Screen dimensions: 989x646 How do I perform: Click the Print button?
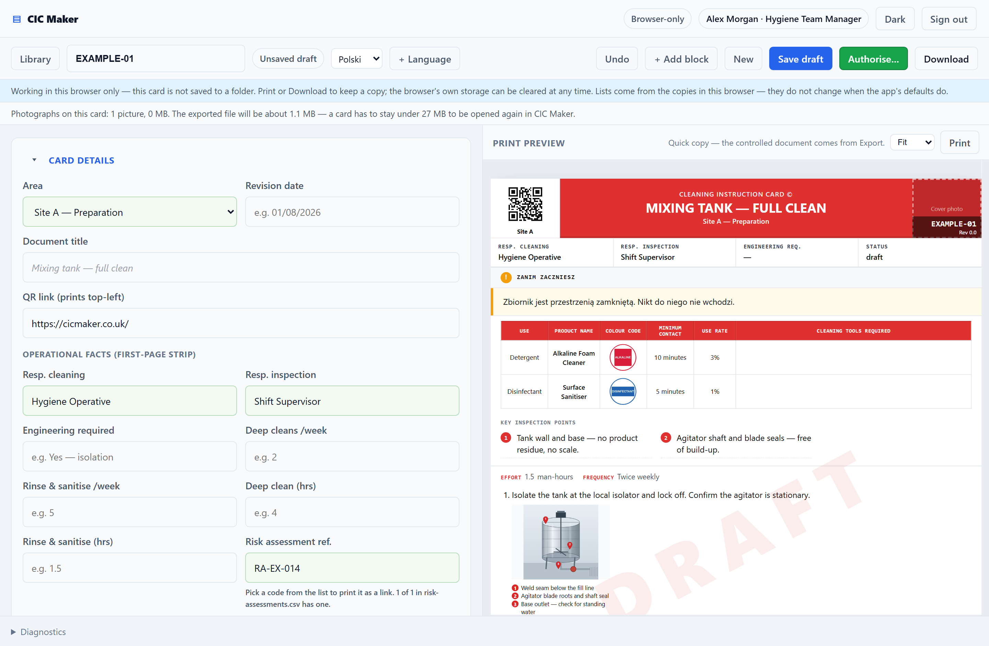[x=959, y=143]
